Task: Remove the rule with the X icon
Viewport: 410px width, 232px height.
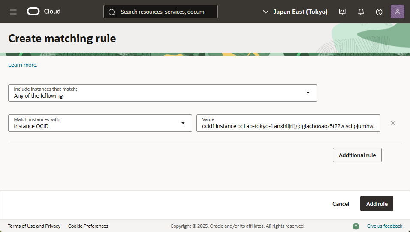Action: pos(393,123)
